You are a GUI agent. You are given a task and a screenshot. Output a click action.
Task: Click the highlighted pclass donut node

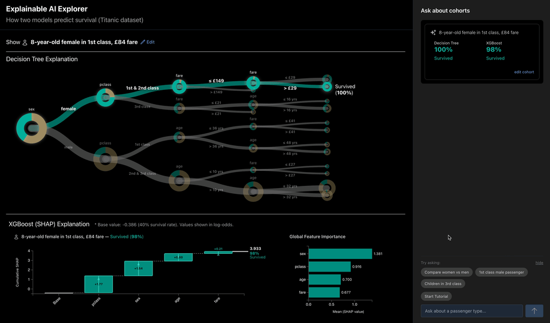[x=105, y=97]
